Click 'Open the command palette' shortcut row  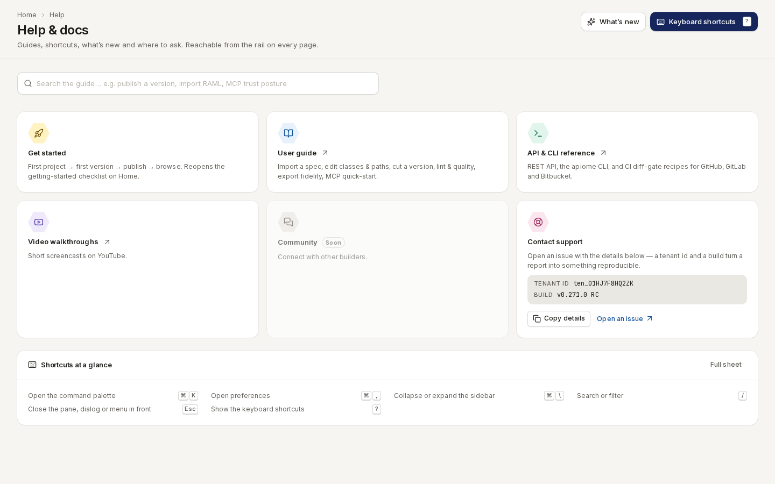pyautogui.click(x=113, y=396)
